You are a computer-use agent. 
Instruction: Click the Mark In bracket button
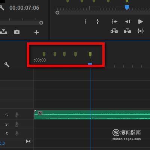85,22
